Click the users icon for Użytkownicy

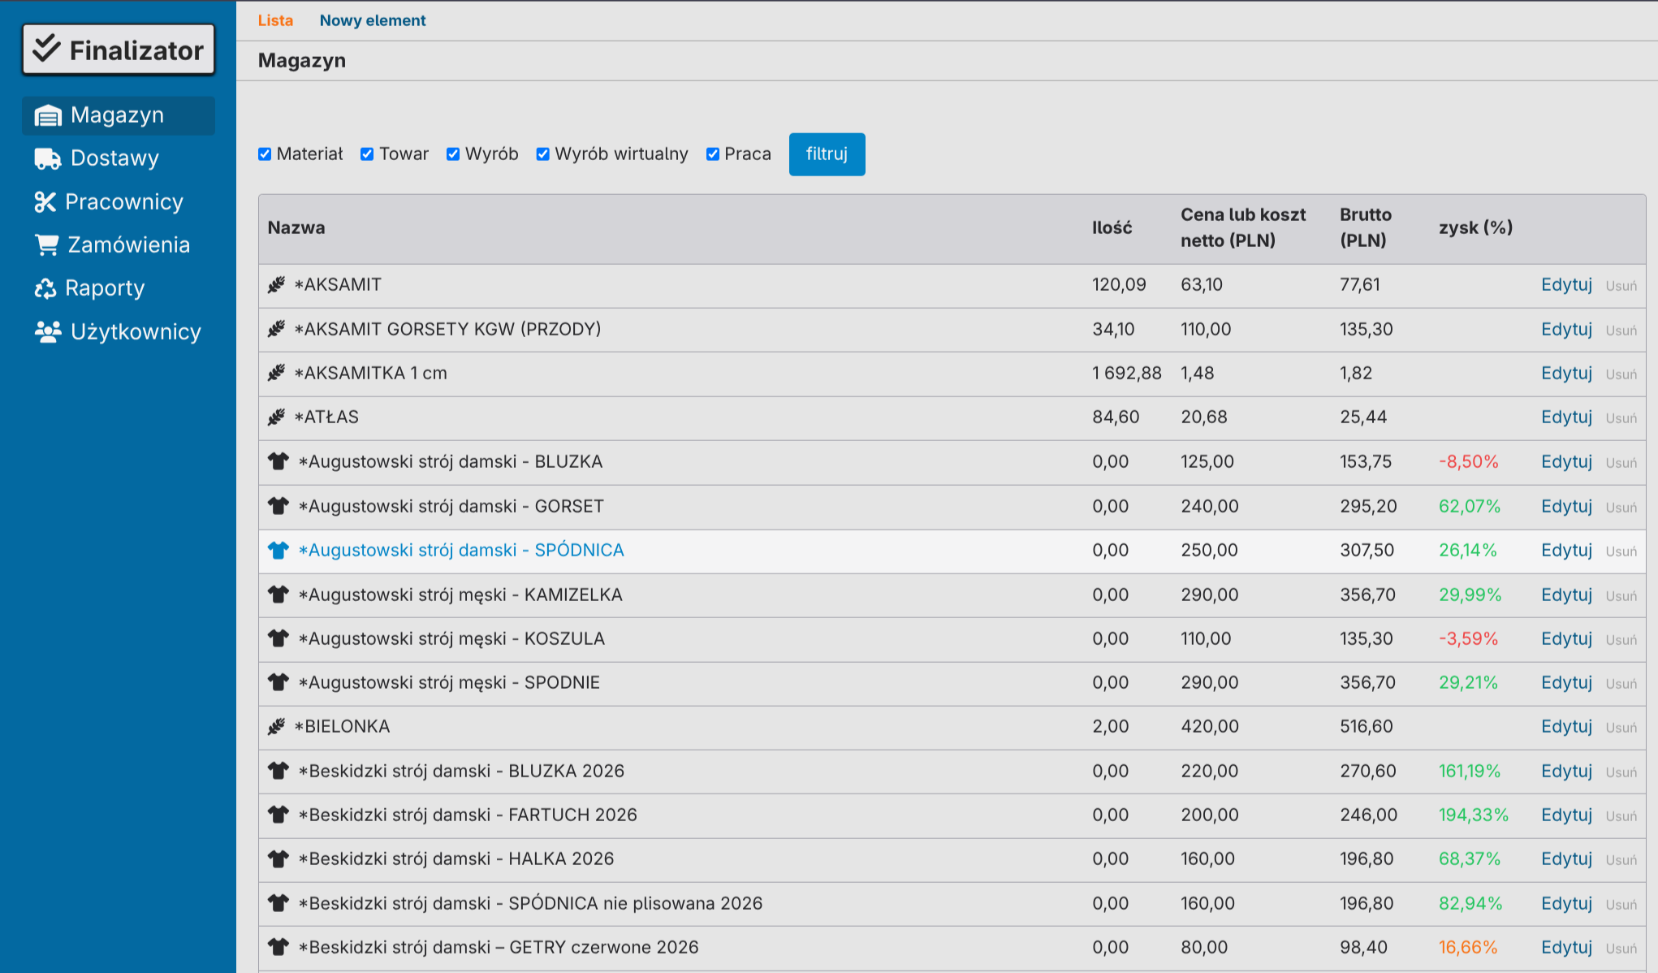point(48,331)
